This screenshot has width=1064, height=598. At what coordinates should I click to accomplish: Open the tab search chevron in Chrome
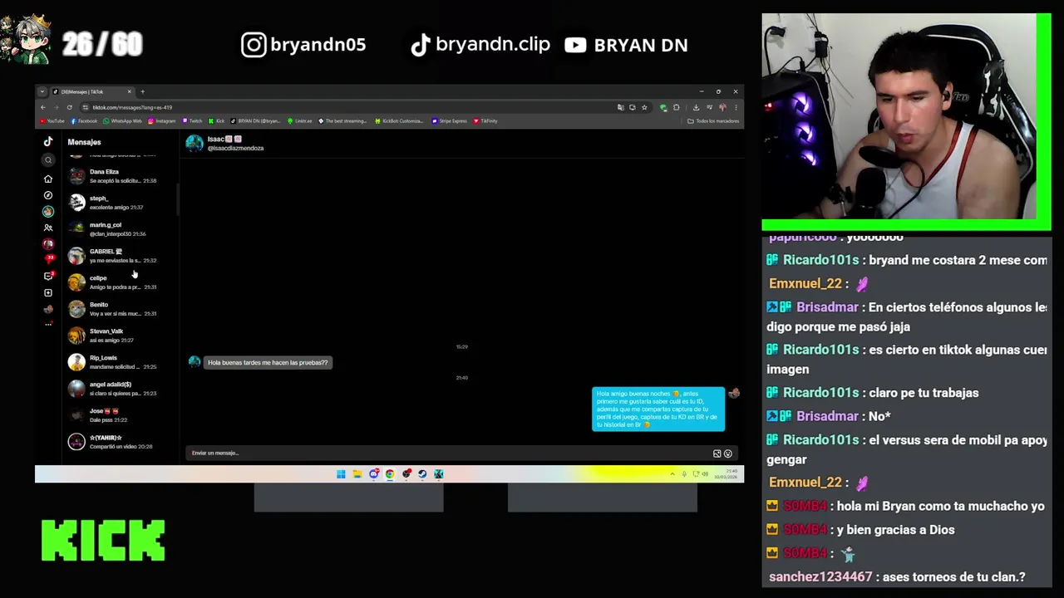[x=42, y=91]
